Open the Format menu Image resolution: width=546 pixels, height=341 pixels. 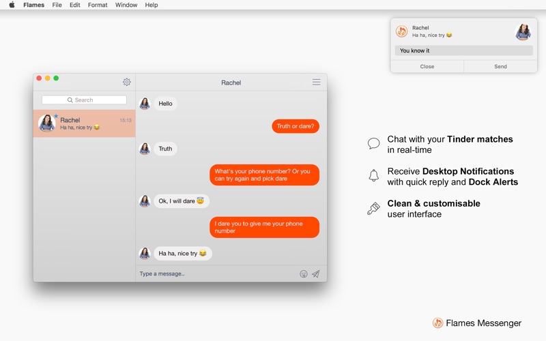pyautogui.click(x=98, y=5)
